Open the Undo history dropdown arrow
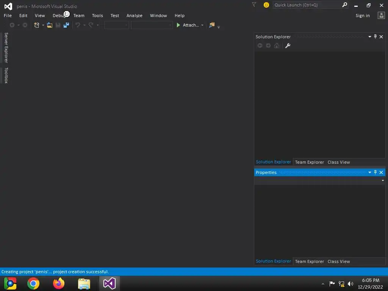The height and width of the screenshot is (291, 388). coord(84,25)
